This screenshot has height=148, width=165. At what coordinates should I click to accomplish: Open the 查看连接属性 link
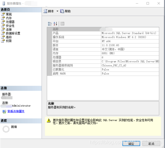pyautogui.click(x=16, y=111)
